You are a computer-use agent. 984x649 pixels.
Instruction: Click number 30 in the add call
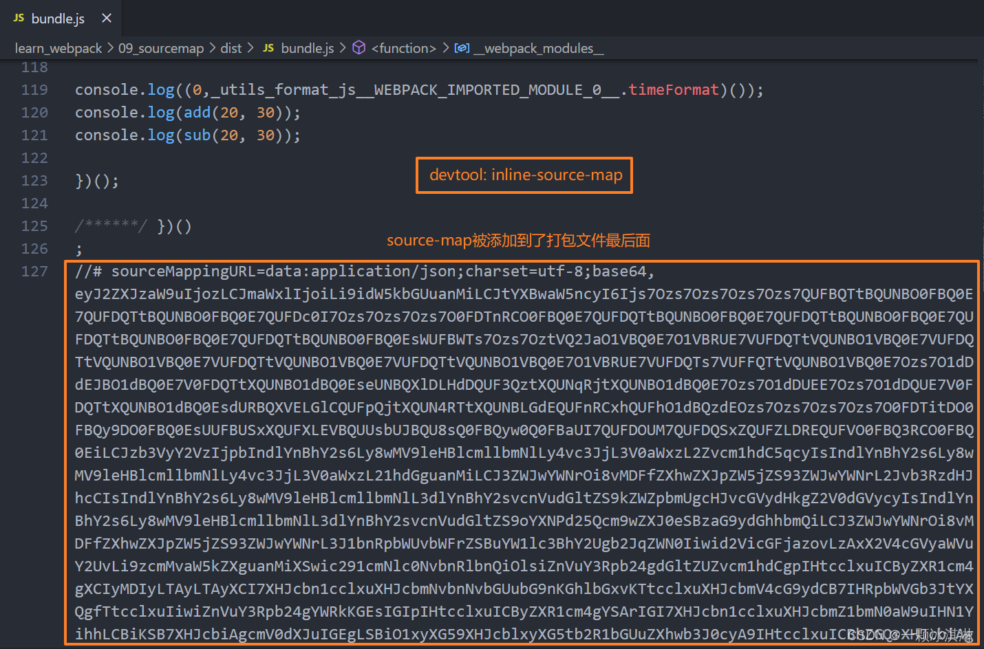[266, 113]
